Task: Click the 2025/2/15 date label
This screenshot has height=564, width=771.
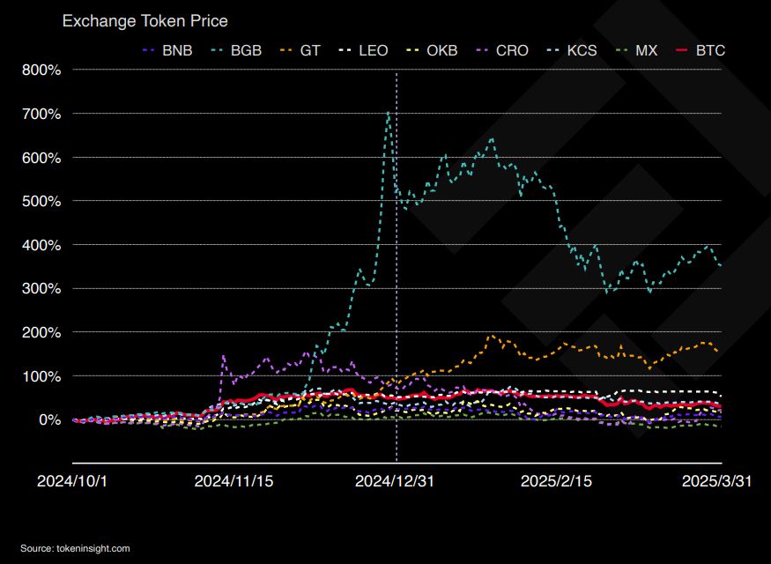Action: [x=556, y=481]
